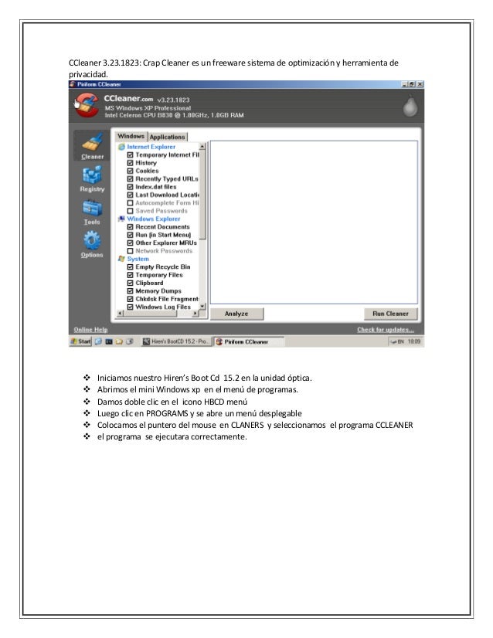Screen dimensions: 493x638
Task: Uncheck the Cookies checkbox
Action: tap(131, 171)
